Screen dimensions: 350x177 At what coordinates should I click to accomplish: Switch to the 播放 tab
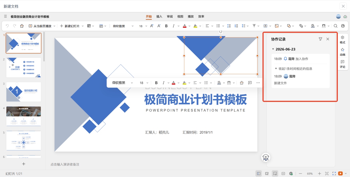coord(191,16)
